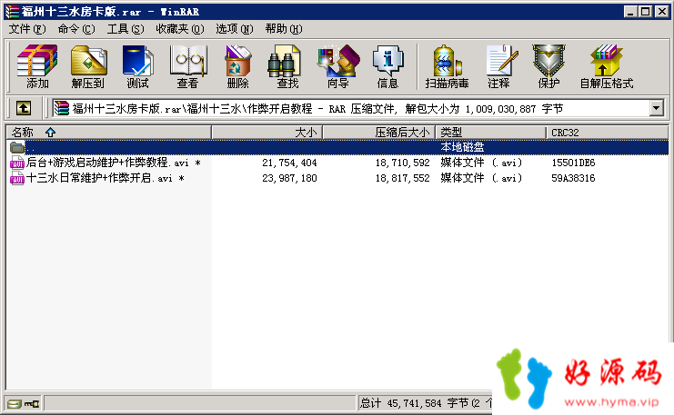This screenshot has height=415, width=674.
Task: Close the WinRAR window
Action: coord(661,12)
